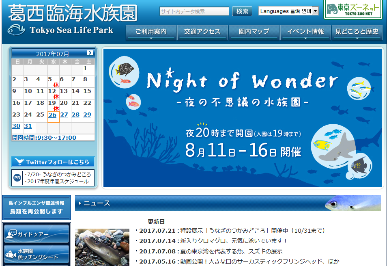Click the Twitterフォローはこちら button
The image size is (389, 266).
click(53, 162)
